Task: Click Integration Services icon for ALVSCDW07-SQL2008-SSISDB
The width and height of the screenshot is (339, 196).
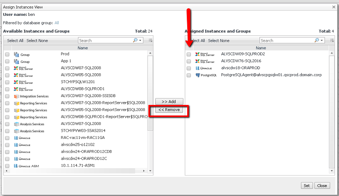Action: tap(16, 96)
